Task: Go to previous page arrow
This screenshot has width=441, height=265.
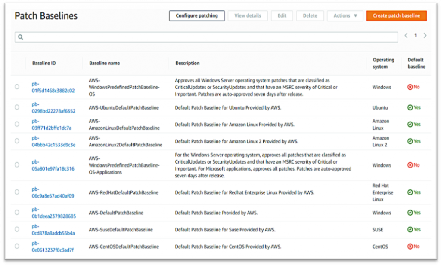Action: tap(406, 36)
